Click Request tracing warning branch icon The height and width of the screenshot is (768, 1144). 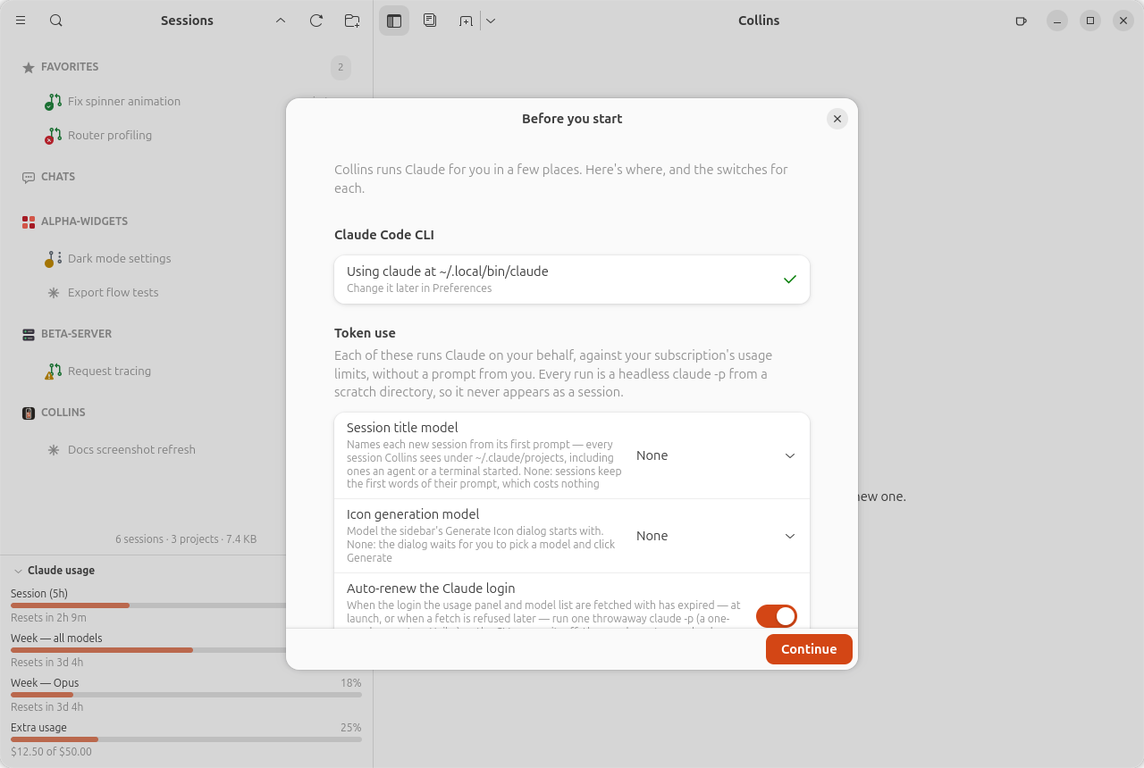point(54,371)
